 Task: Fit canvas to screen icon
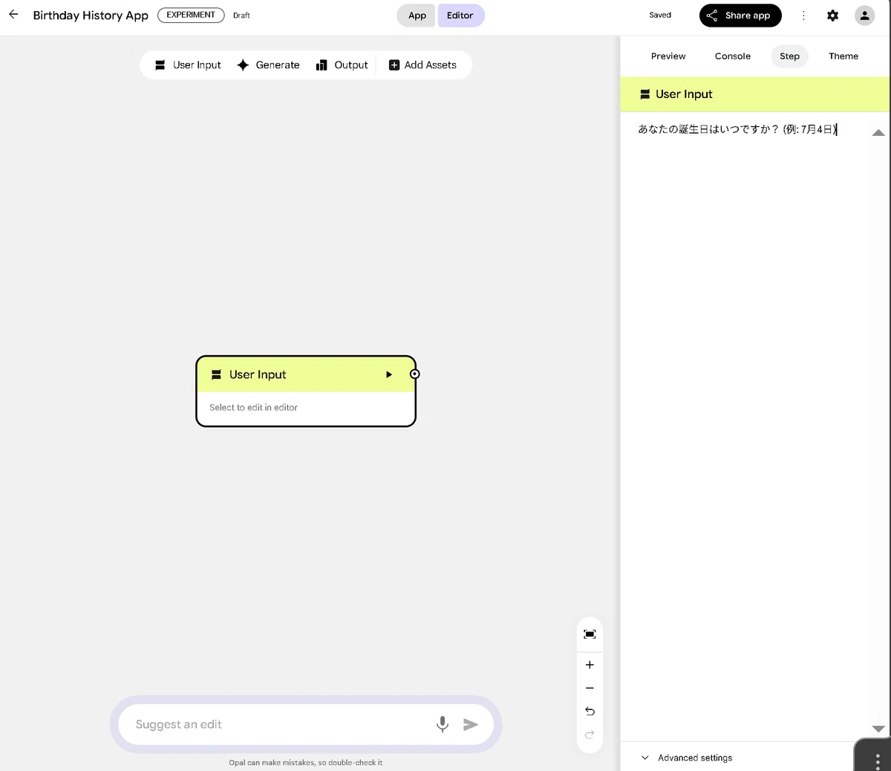(590, 634)
